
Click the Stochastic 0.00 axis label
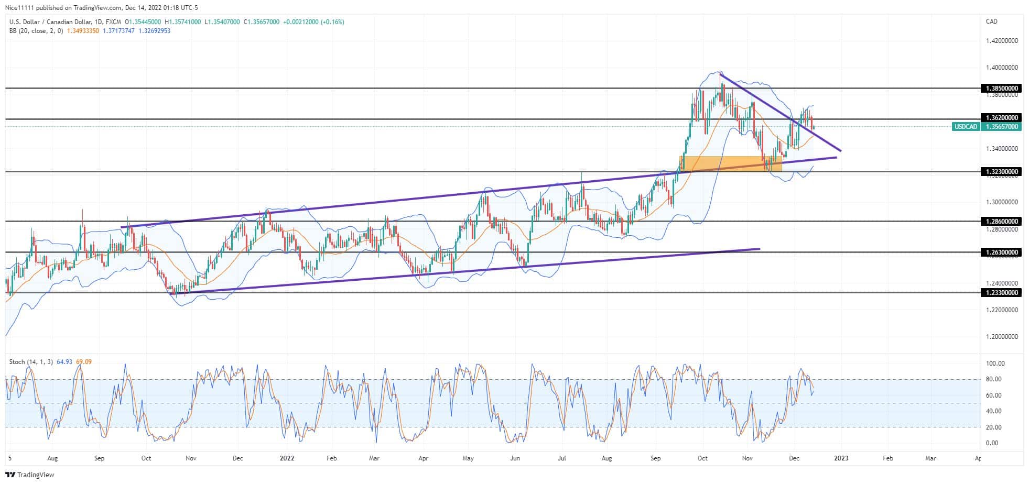point(992,443)
